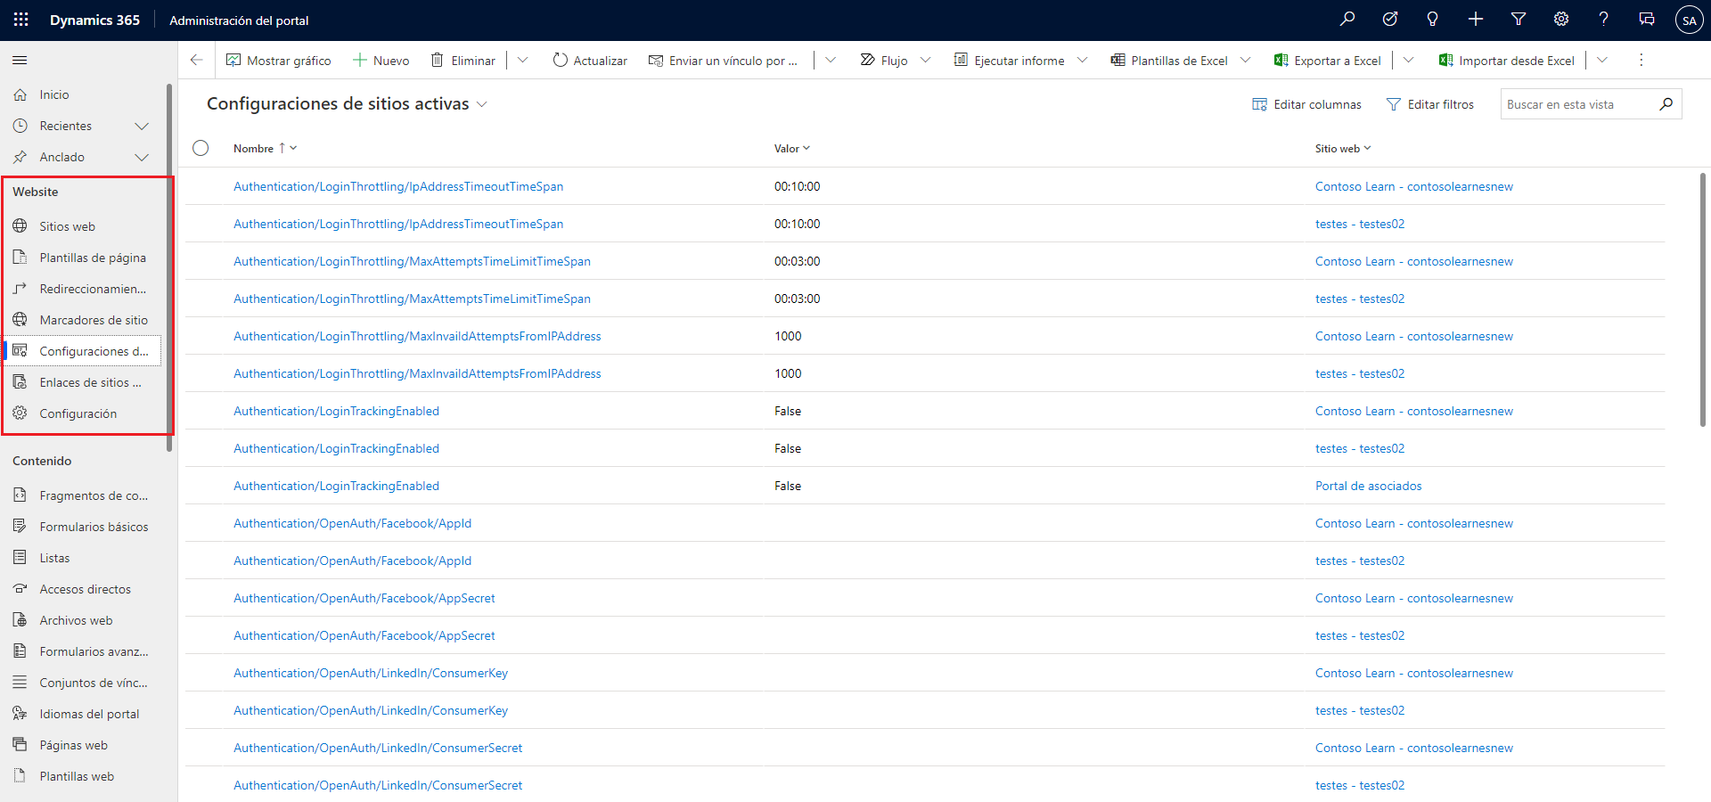1711x802 pixels.
Task: Open the lightbulb assistant icon
Action: coord(1433,20)
